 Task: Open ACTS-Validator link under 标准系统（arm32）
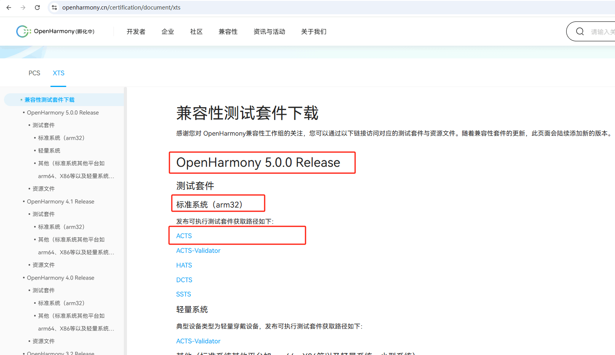click(x=198, y=251)
